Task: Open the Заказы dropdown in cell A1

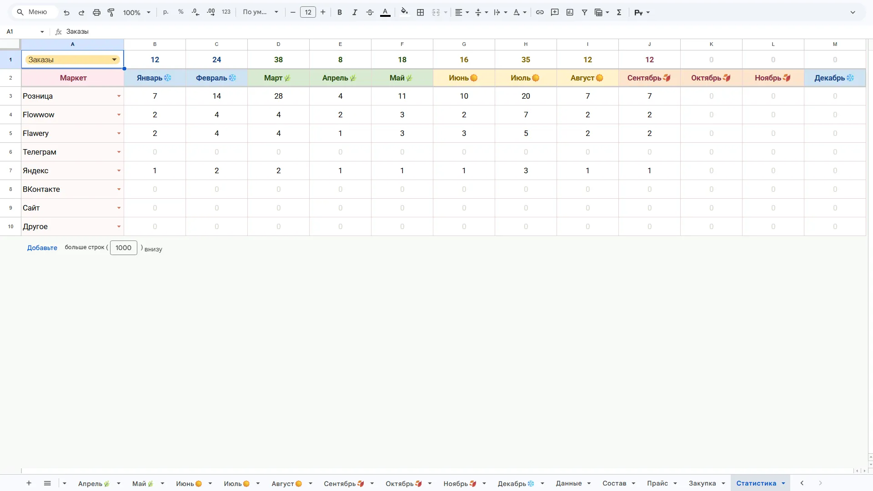Action: (x=114, y=60)
